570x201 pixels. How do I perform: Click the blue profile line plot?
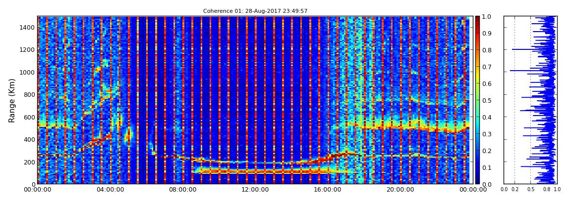[530, 100]
